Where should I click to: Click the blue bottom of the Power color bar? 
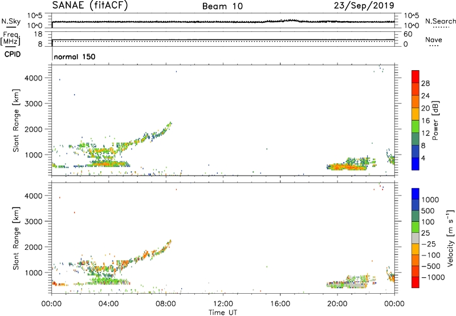(416, 164)
